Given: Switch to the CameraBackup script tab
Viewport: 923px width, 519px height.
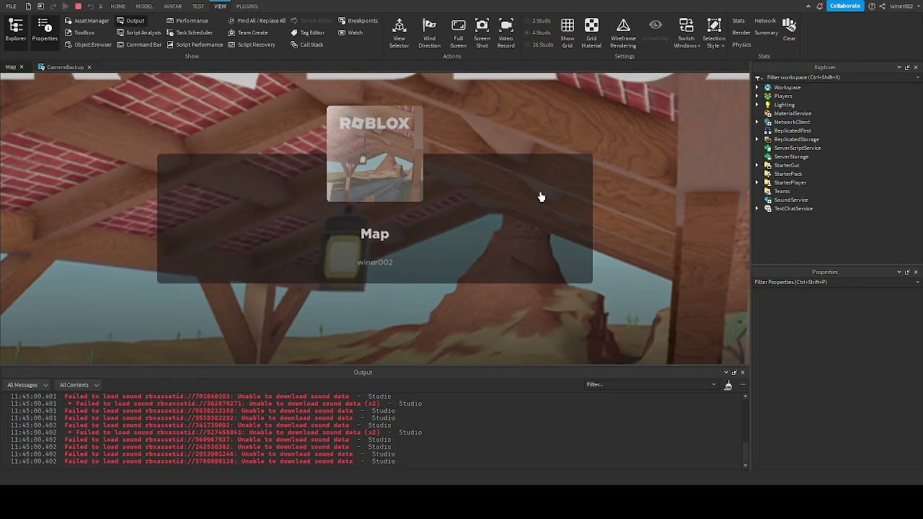Looking at the screenshot, I should click(x=65, y=67).
